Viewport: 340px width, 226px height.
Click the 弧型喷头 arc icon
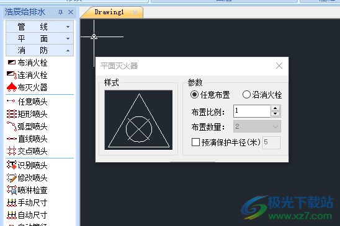click(12, 126)
